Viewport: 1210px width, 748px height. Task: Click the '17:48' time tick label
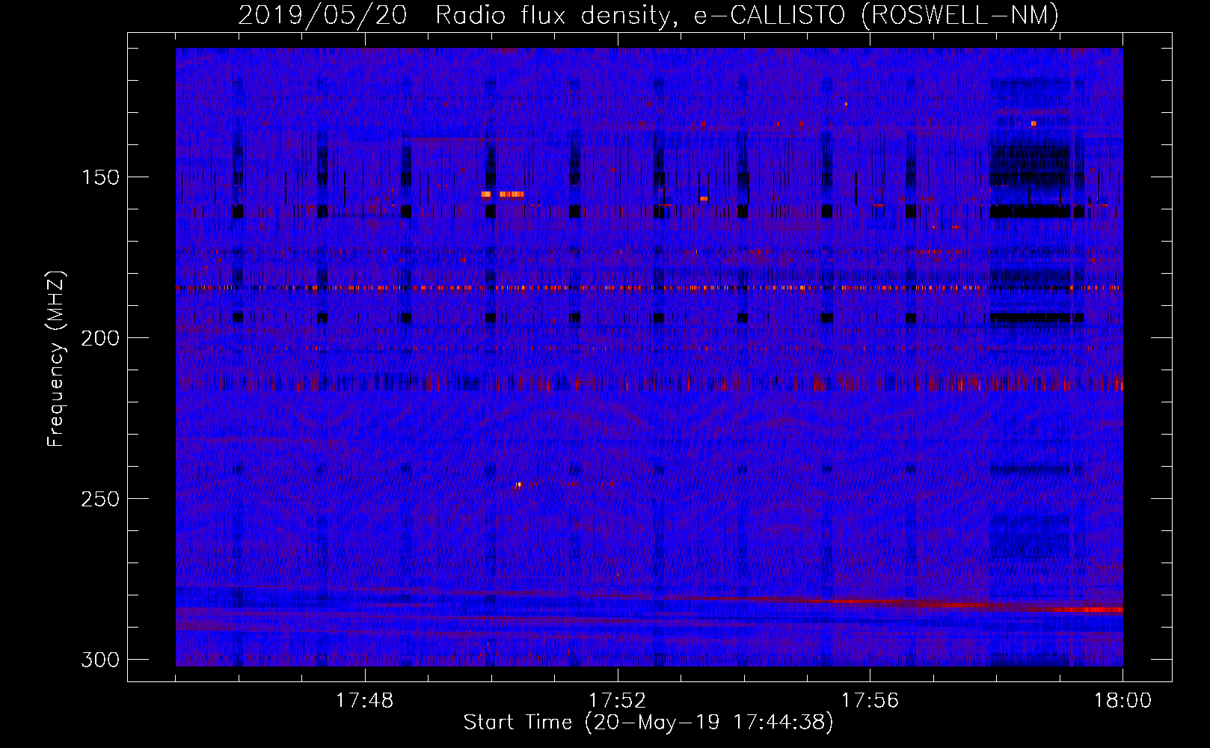tap(364, 701)
